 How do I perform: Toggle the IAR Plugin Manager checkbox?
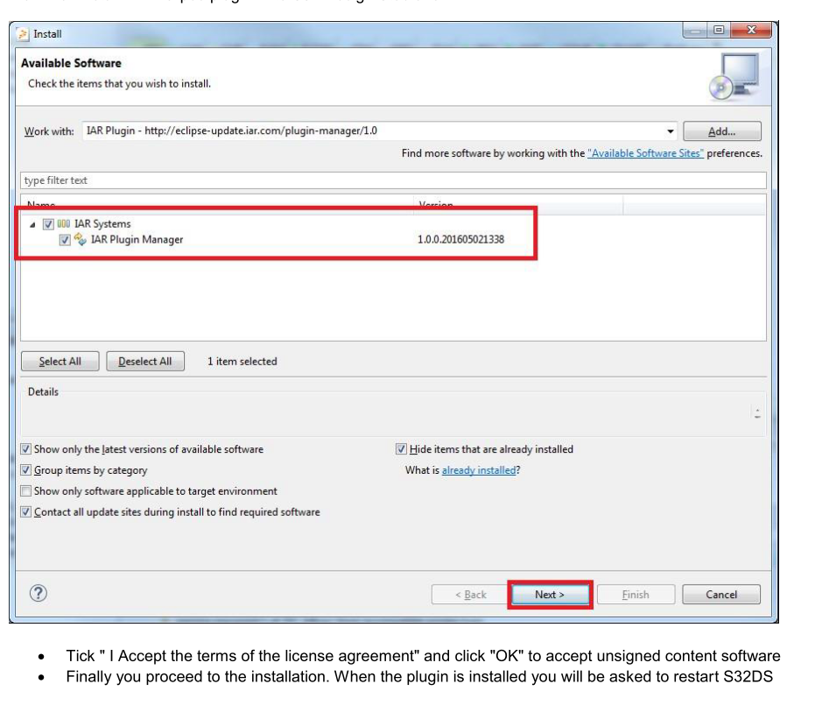pyautogui.click(x=65, y=240)
